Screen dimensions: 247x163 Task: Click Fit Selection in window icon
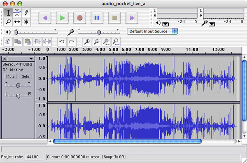[x=106, y=42]
